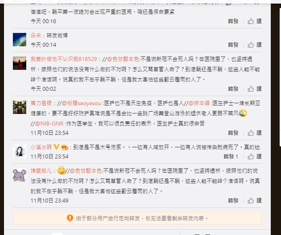The image size is (281, 235).
Task: Give thumbs-up to 馋鼠柳儿's comment
Action: coord(251,201)
